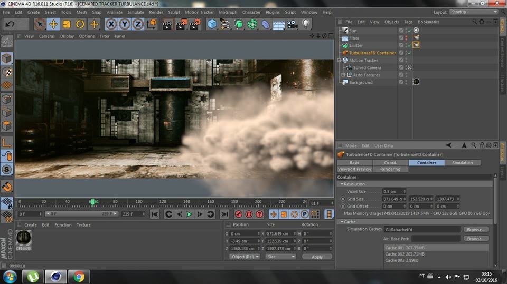Play the animation forward
This screenshot has height=284, width=507.
pyautogui.click(x=190, y=214)
